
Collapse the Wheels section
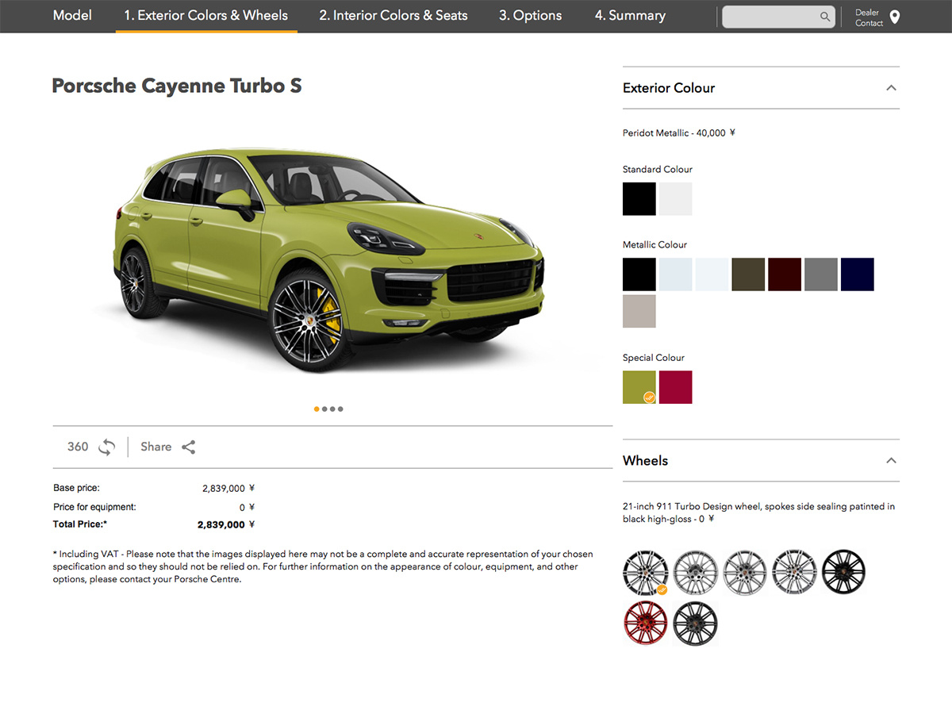coord(891,460)
